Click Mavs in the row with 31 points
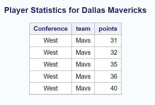The height and width of the screenshot is (105, 155). tap(83, 40)
